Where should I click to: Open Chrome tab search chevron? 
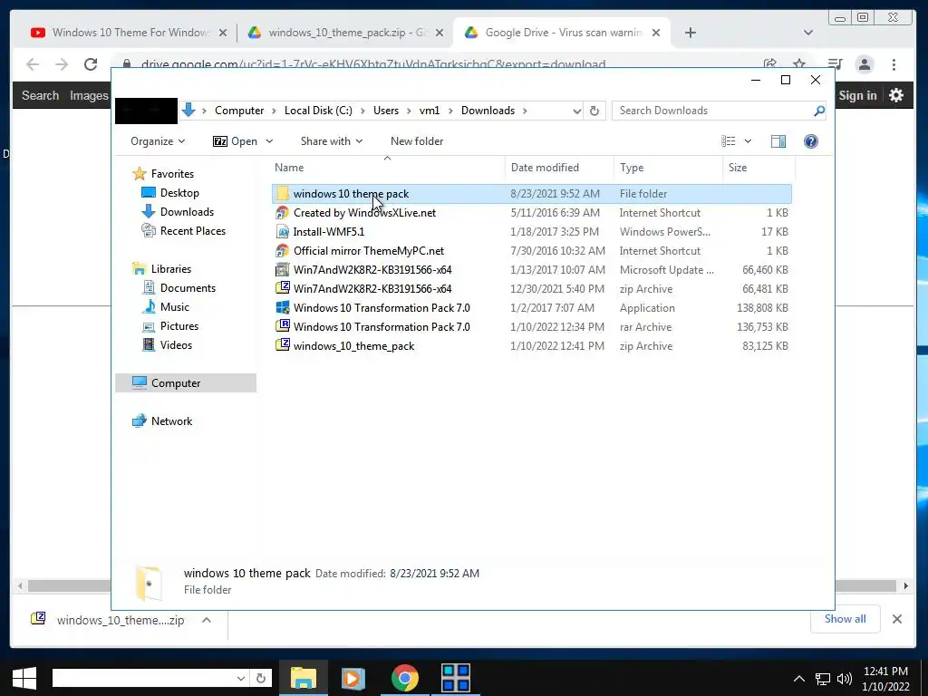tap(807, 33)
